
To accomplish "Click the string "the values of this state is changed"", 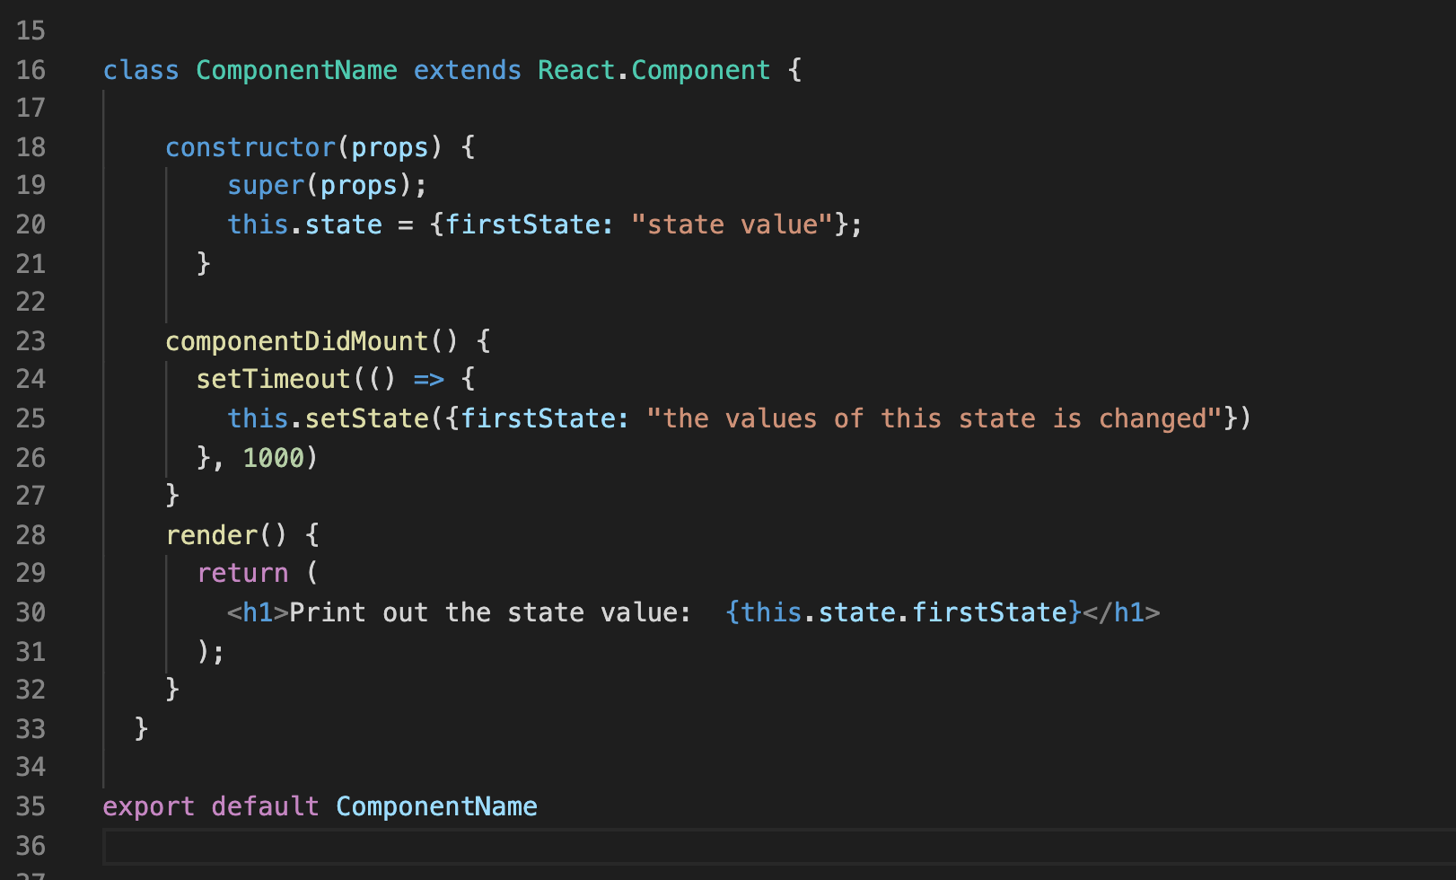I will click(934, 418).
